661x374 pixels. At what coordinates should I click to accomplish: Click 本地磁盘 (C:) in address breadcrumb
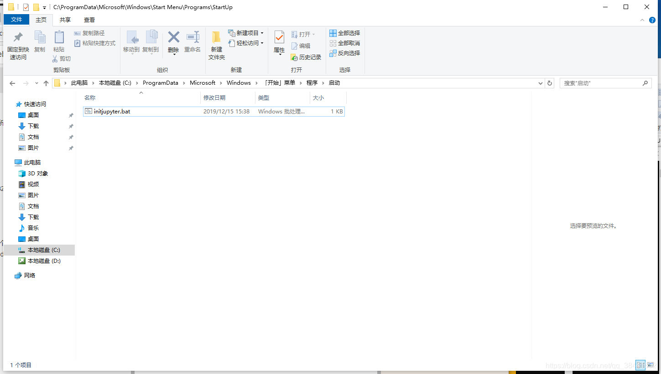click(x=115, y=83)
